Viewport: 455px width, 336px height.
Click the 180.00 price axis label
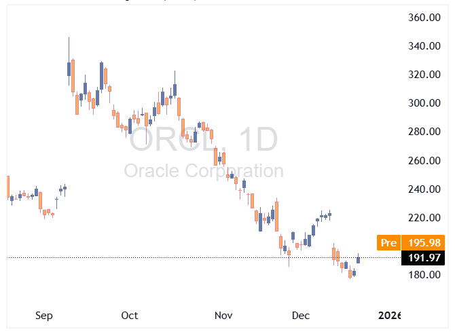pos(426,275)
